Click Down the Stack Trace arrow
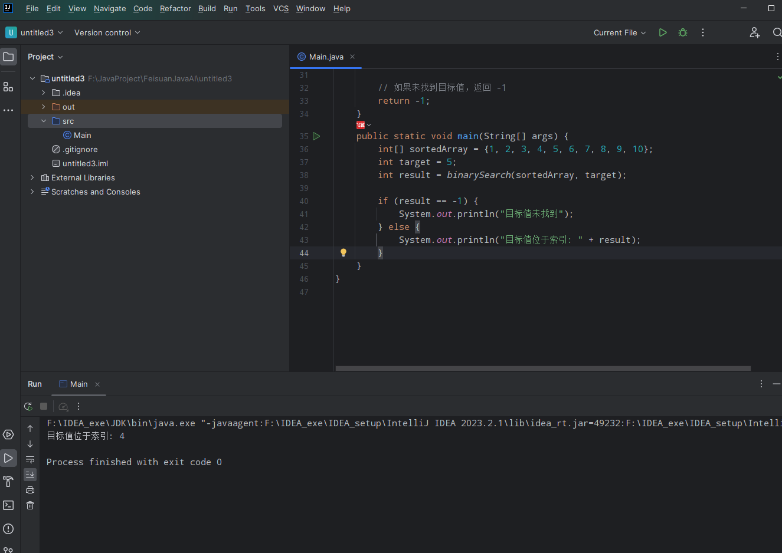 point(30,444)
